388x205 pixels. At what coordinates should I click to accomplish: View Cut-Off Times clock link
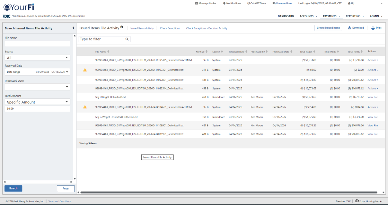pos(257,3)
